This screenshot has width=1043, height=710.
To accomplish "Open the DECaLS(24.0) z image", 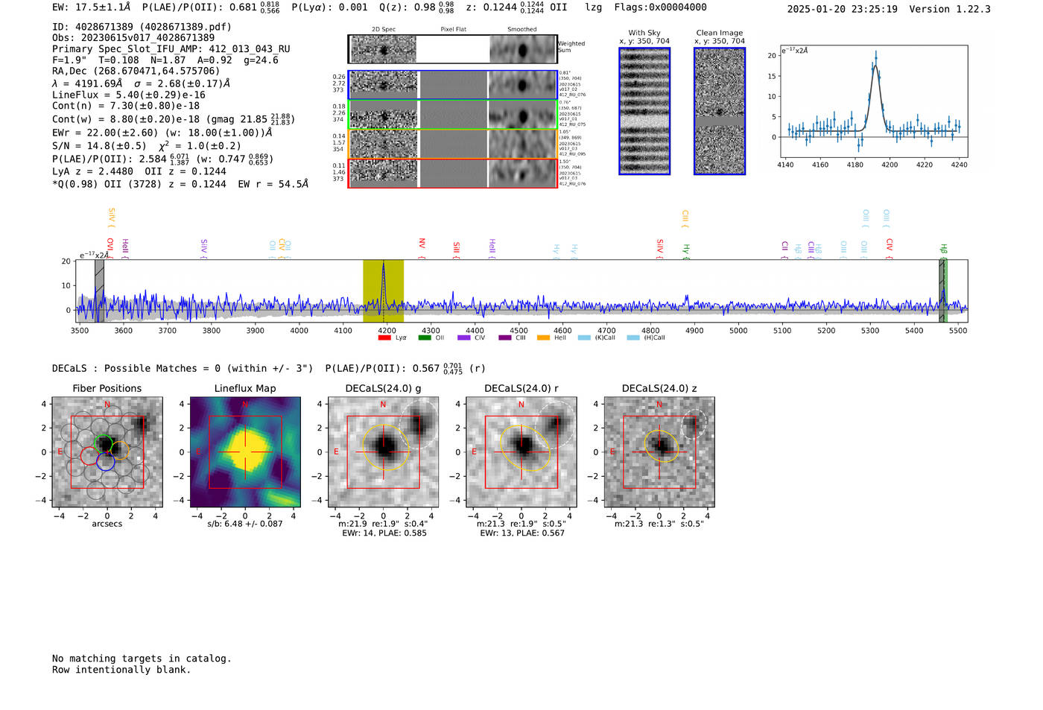I will click(x=659, y=452).
